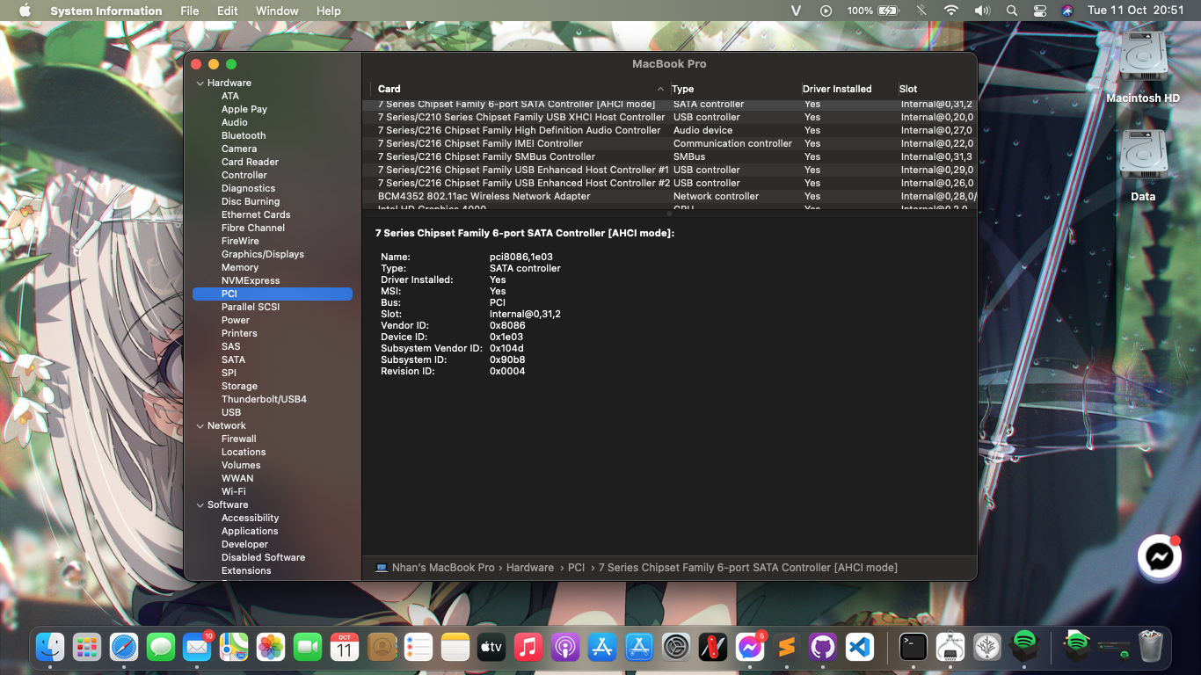Open Terminal from the Dock
This screenshot has height=675, width=1201.
913,648
